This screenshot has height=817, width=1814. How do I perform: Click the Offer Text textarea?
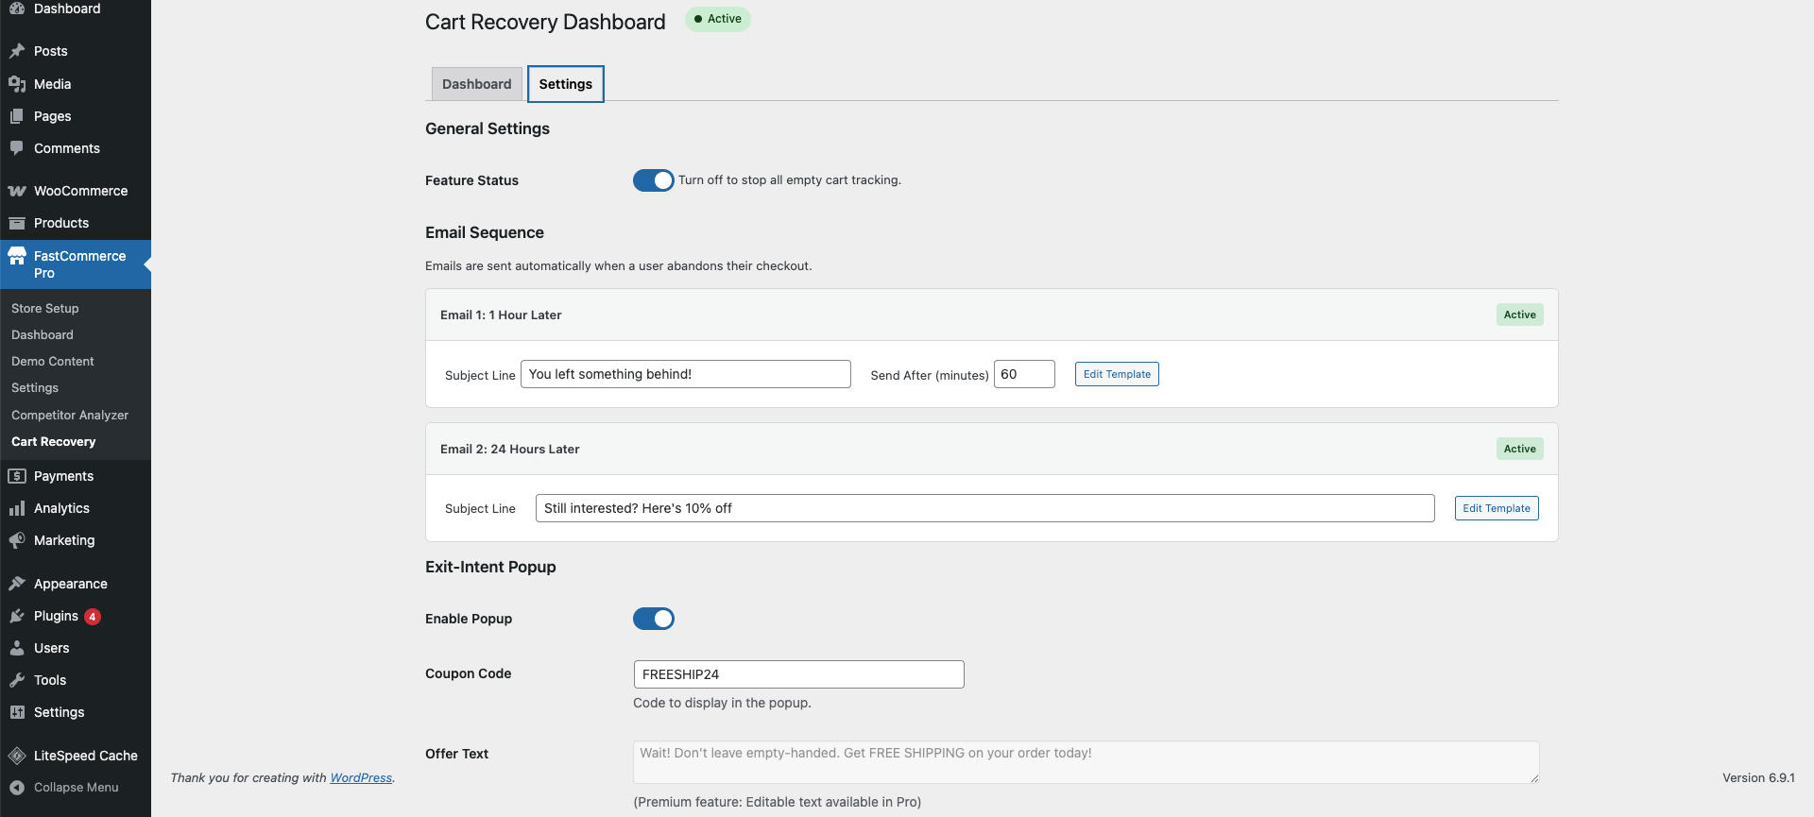(x=1087, y=762)
